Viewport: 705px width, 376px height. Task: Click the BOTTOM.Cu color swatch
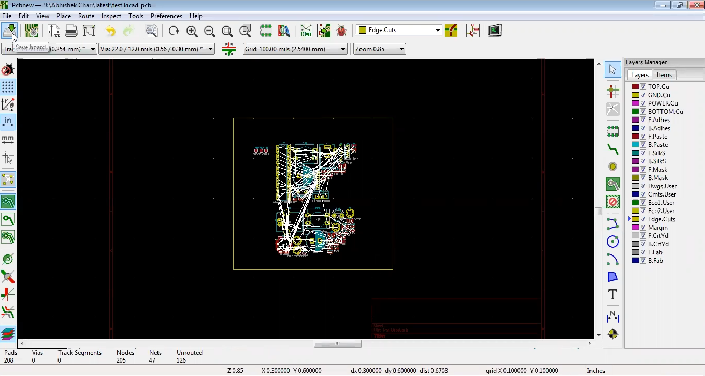point(636,112)
